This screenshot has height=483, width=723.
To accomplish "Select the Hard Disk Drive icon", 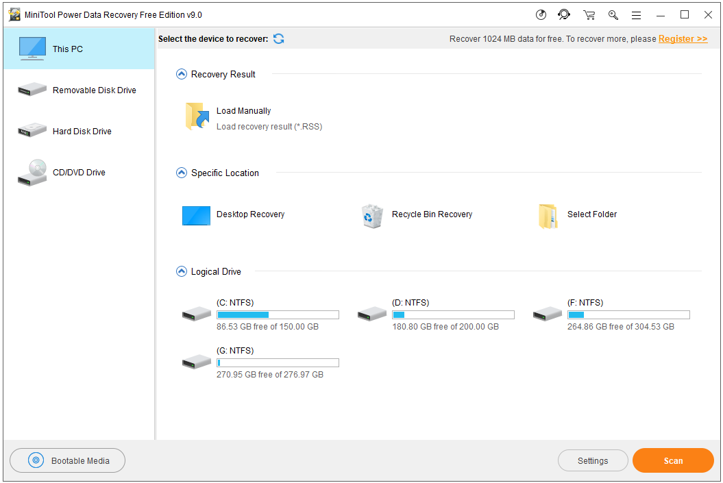I will point(32,130).
